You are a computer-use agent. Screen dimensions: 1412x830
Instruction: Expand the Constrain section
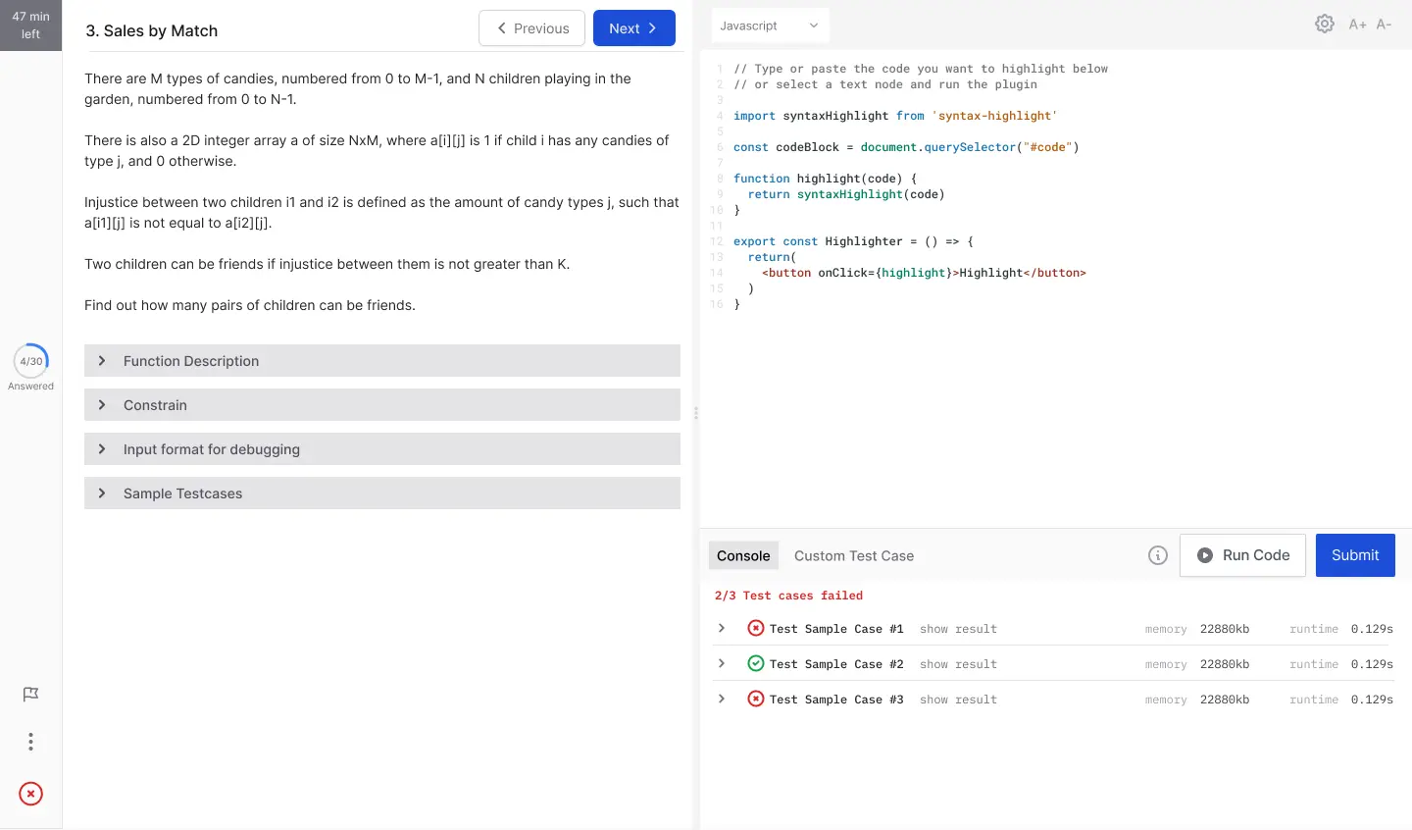click(x=382, y=405)
